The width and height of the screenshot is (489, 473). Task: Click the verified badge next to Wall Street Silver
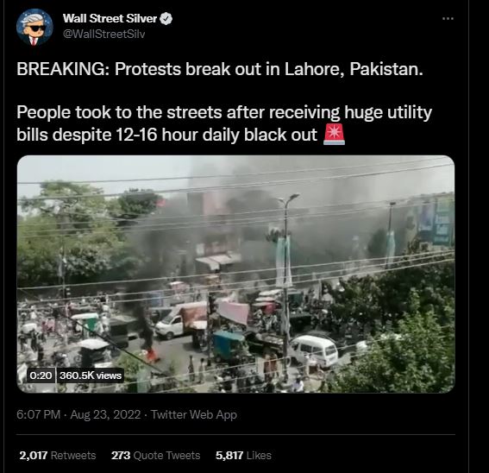point(166,18)
